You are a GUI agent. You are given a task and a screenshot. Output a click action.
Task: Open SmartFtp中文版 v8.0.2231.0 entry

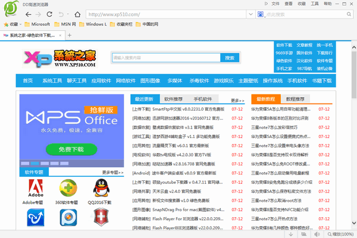[x=188, y=109]
